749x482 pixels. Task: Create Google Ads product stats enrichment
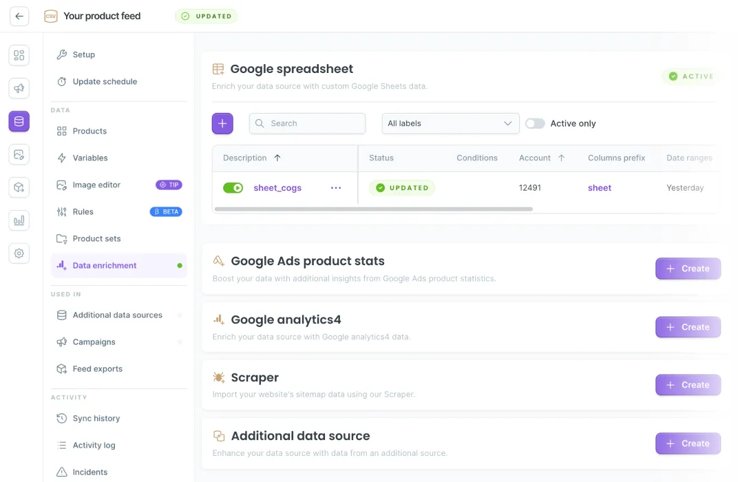click(x=688, y=269)
